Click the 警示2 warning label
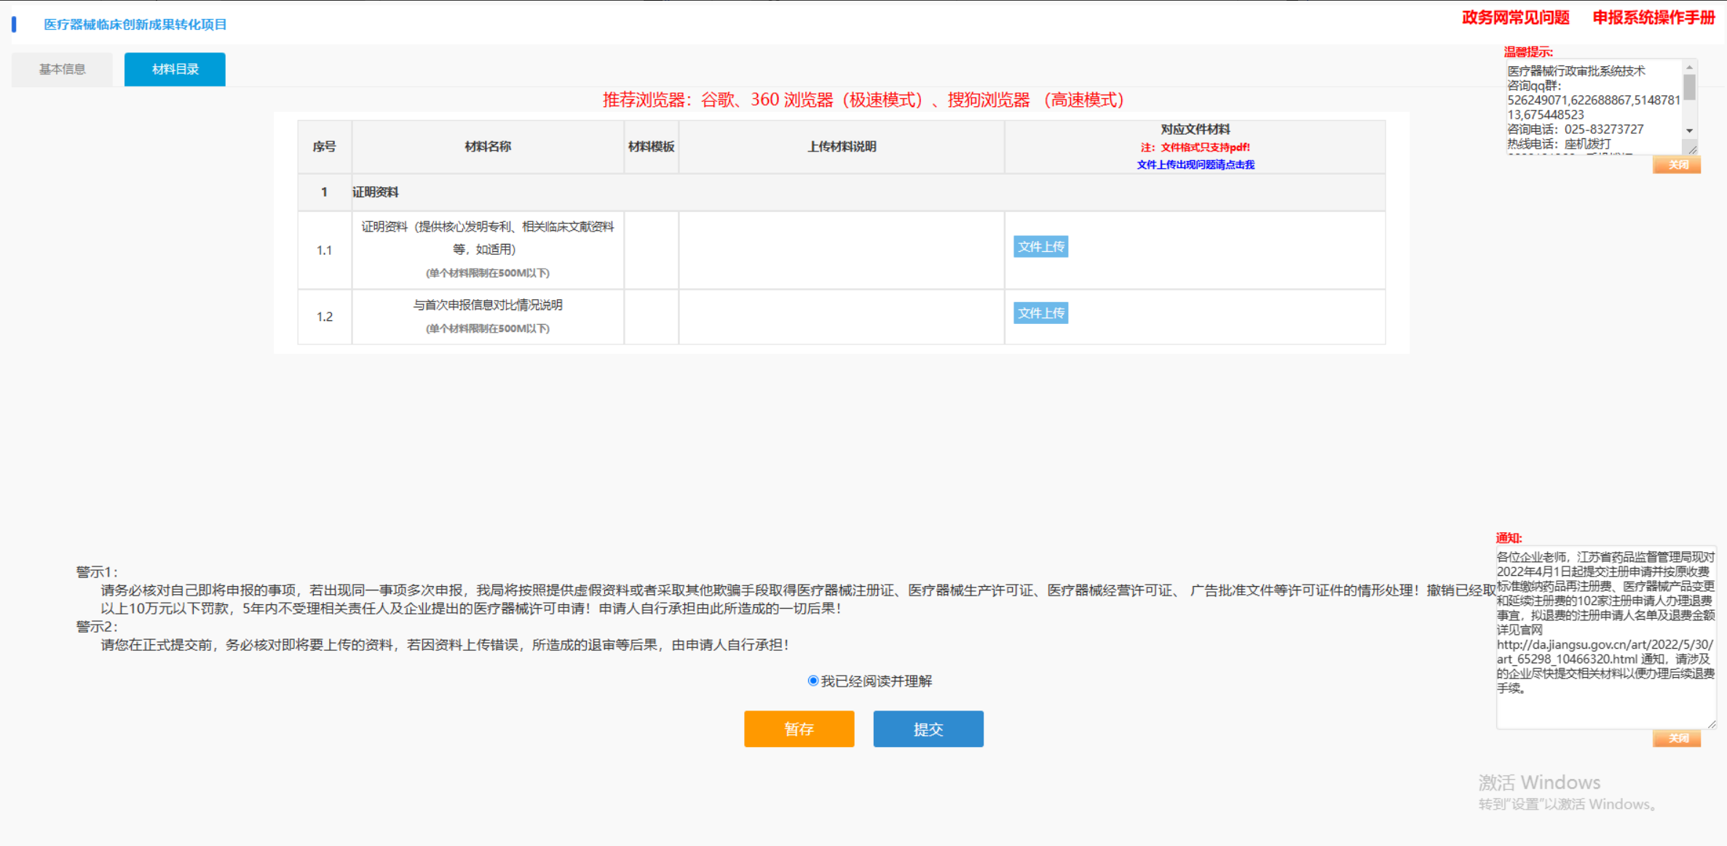Viewport: 1727px width, 846px height. tap(97, 627)
